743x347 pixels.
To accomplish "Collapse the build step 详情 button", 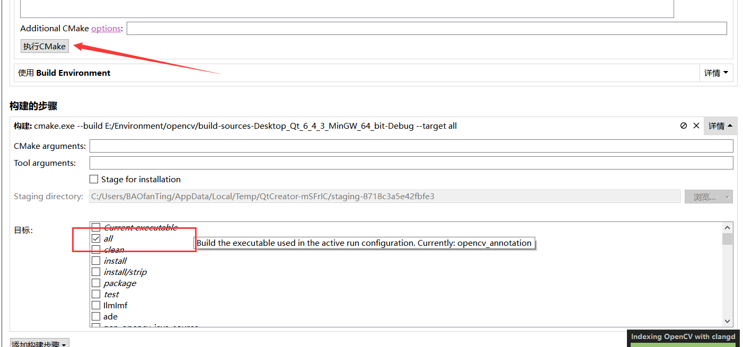I will pyautogui.click(x=720, y=126).
